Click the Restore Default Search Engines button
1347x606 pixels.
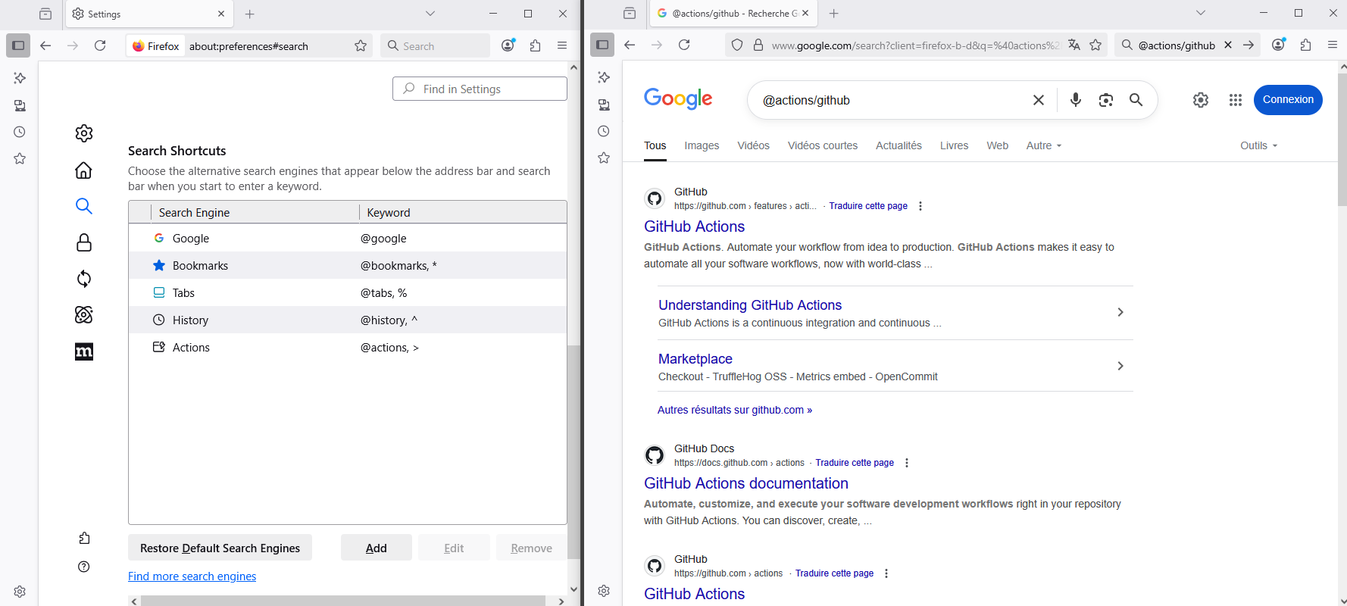click(x=220, y=548)
